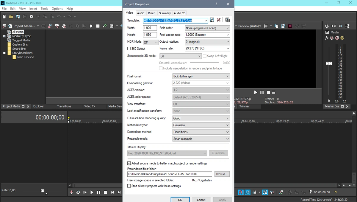The height and width of the screenshot is (202, 357).
Task: Click the Extract Audio from CD icon
Action: point(64,26)
